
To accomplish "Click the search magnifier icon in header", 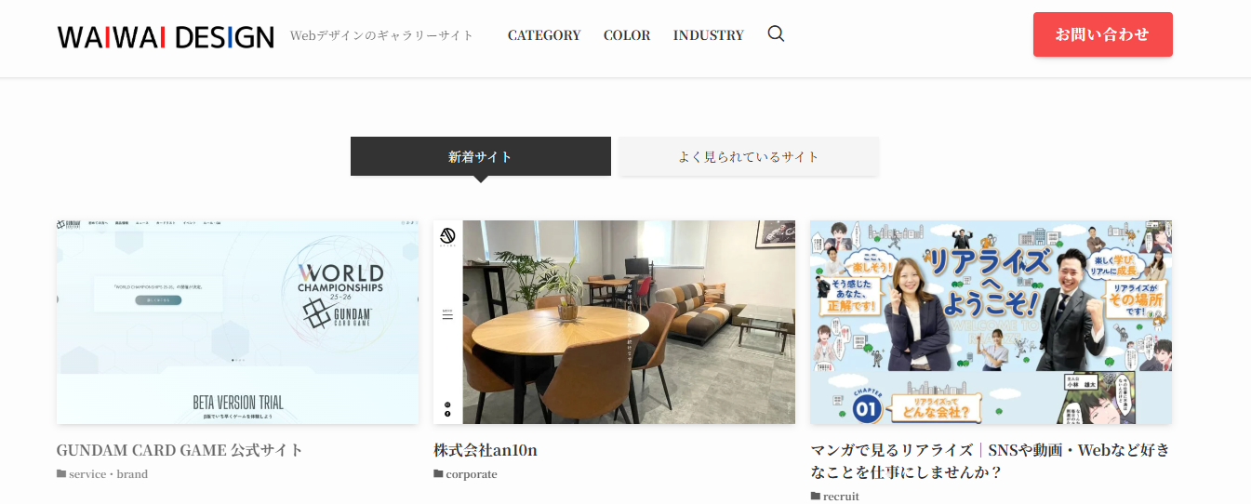I will [x=776, y=34].
